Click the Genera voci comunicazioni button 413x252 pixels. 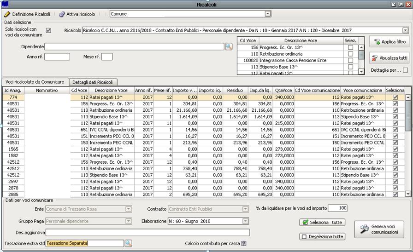[379, 229]
